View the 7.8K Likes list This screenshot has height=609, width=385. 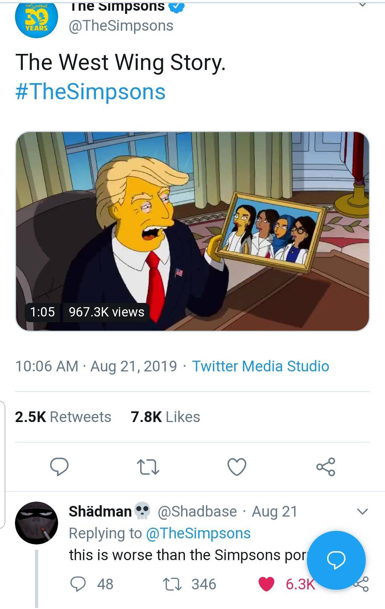(x=165, y=417)
